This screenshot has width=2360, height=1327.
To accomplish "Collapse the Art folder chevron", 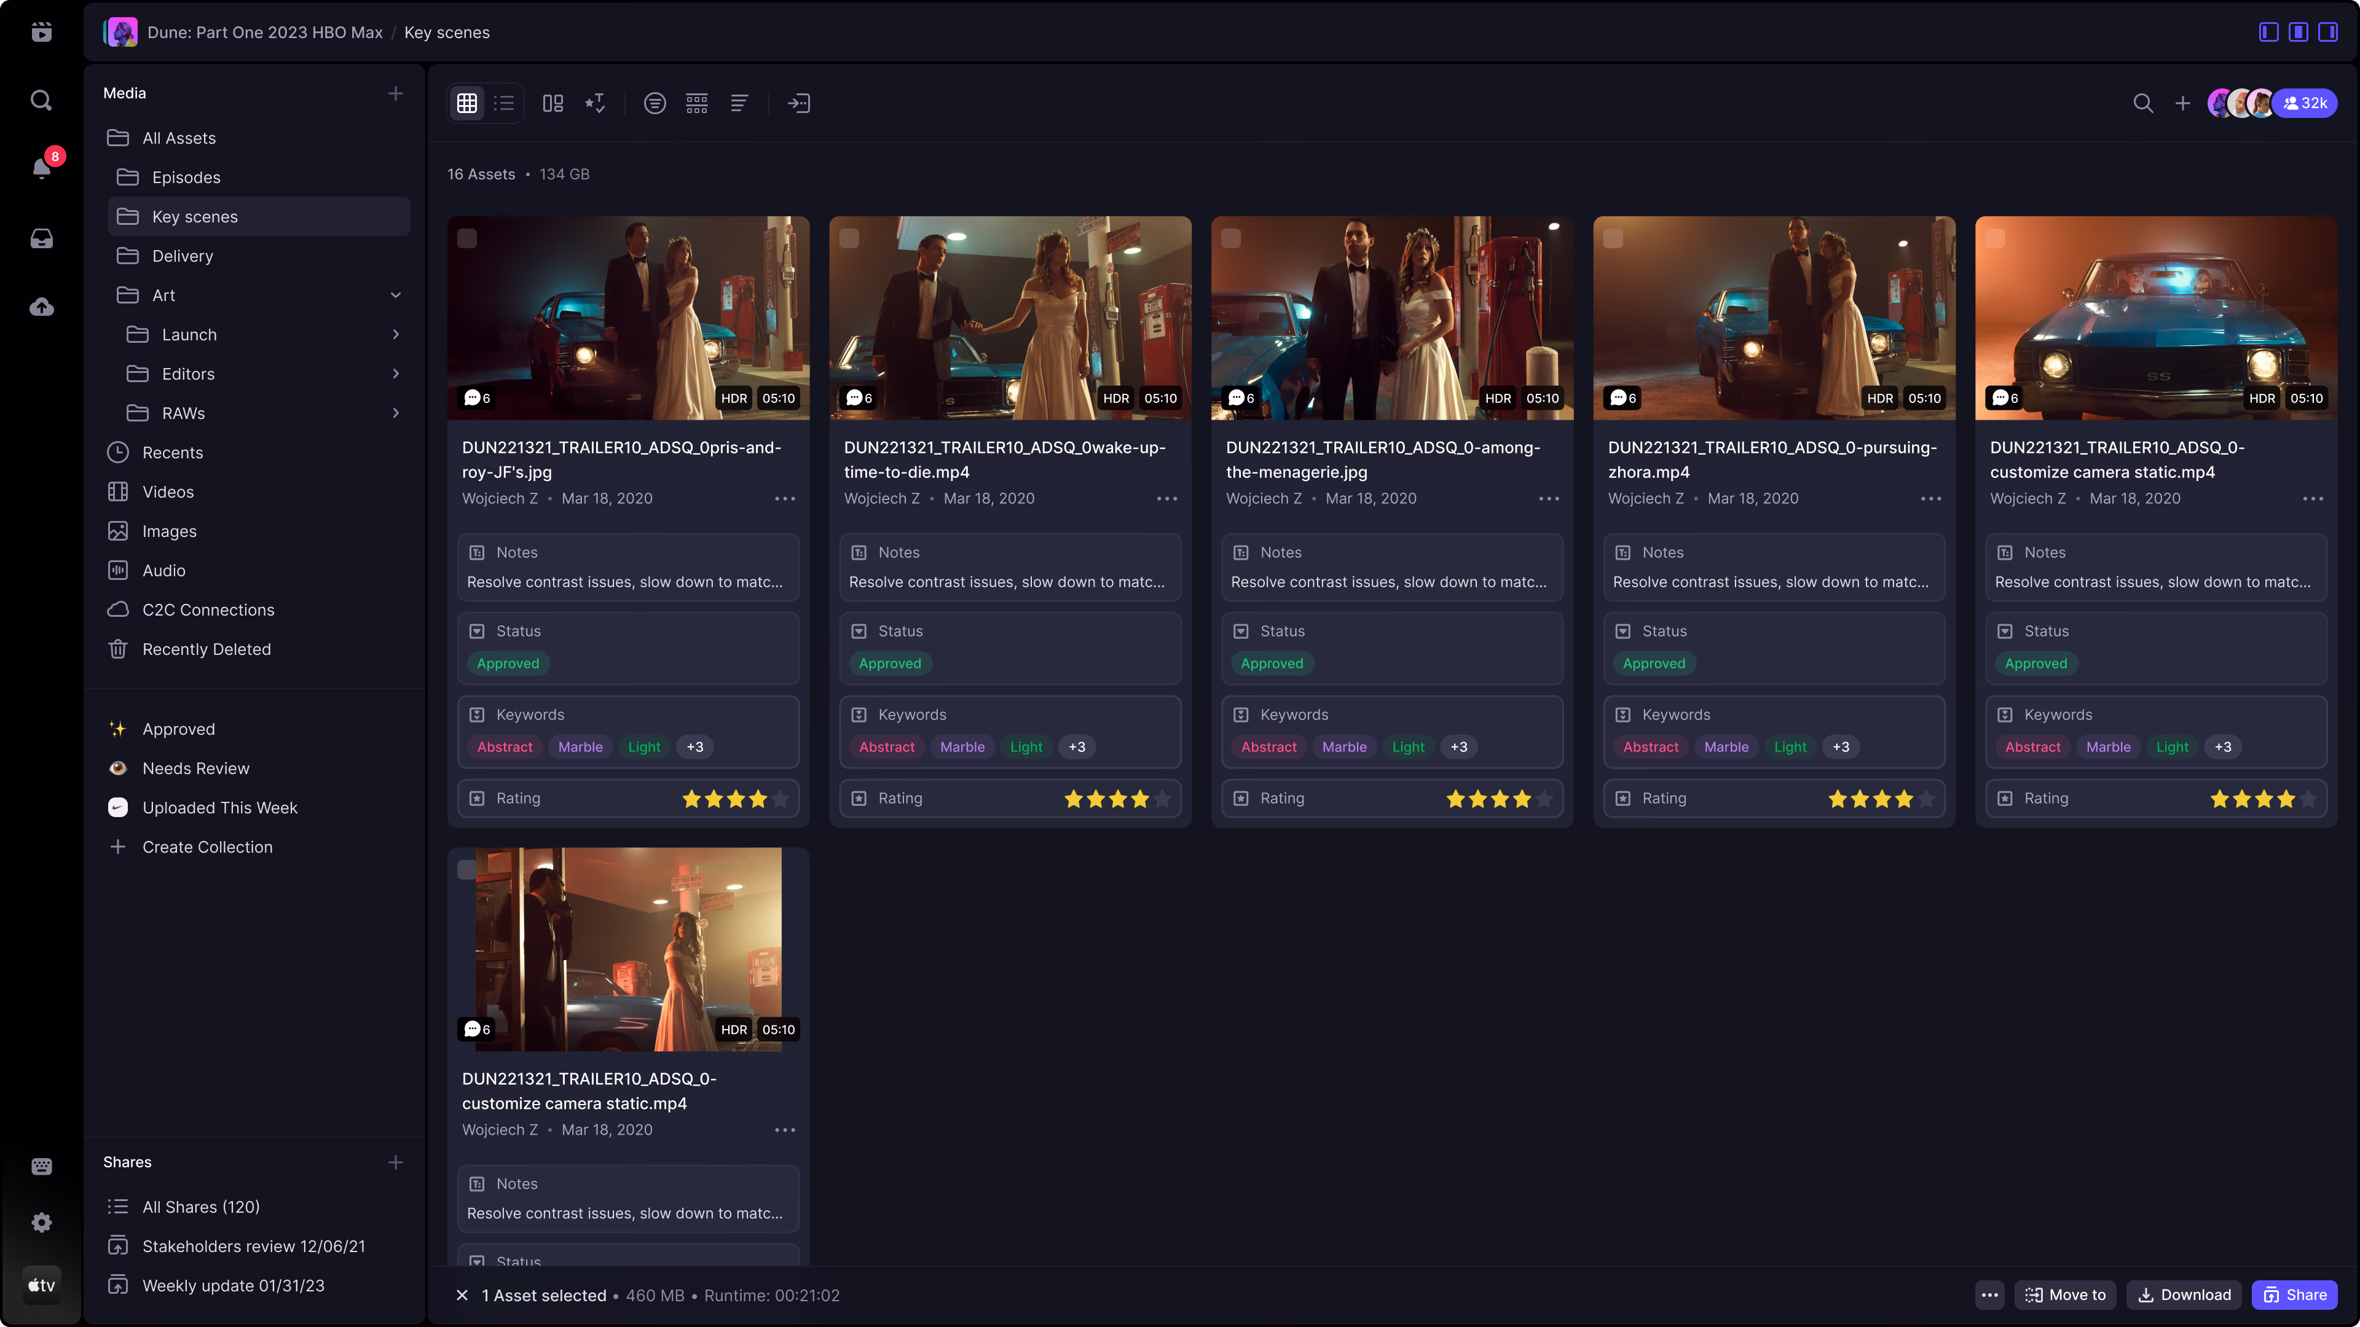I will click(x=395, y=295).
